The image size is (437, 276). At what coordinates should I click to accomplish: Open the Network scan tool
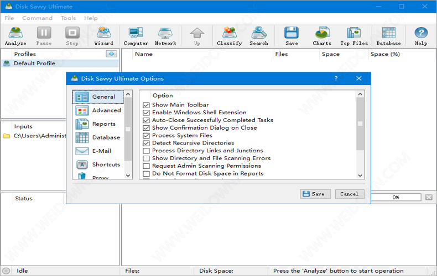point(165,36)
